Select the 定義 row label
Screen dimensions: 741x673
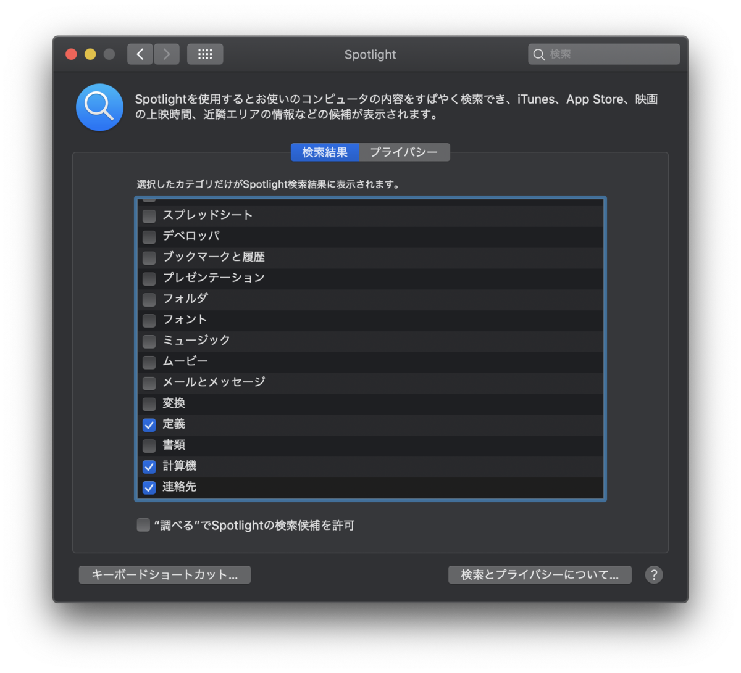click(x=174, y=424)
